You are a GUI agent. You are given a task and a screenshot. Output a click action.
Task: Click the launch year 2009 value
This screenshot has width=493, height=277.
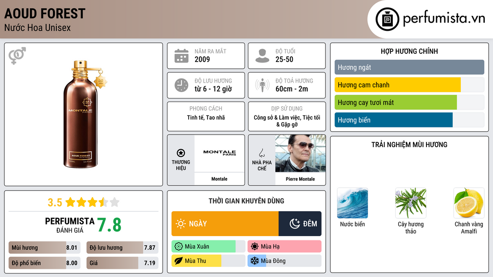point(202,59)
